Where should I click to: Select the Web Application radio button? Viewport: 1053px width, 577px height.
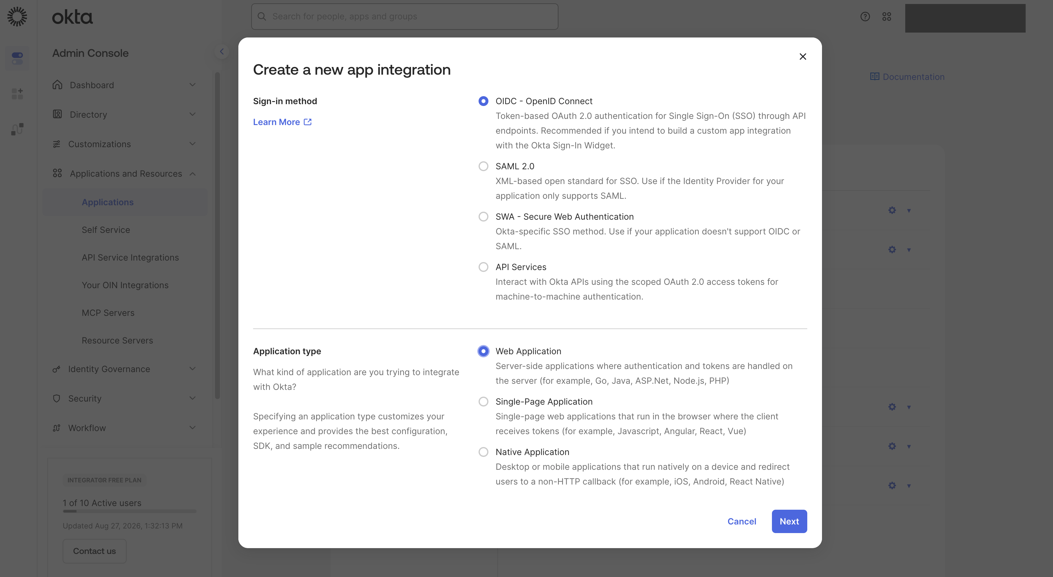tap(483, 351)
